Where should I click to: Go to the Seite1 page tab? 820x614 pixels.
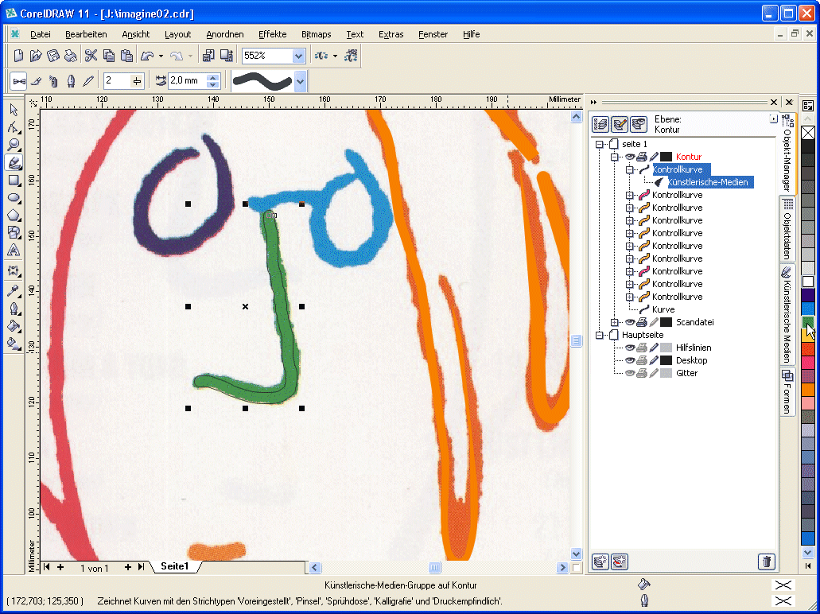click(174, 566)
